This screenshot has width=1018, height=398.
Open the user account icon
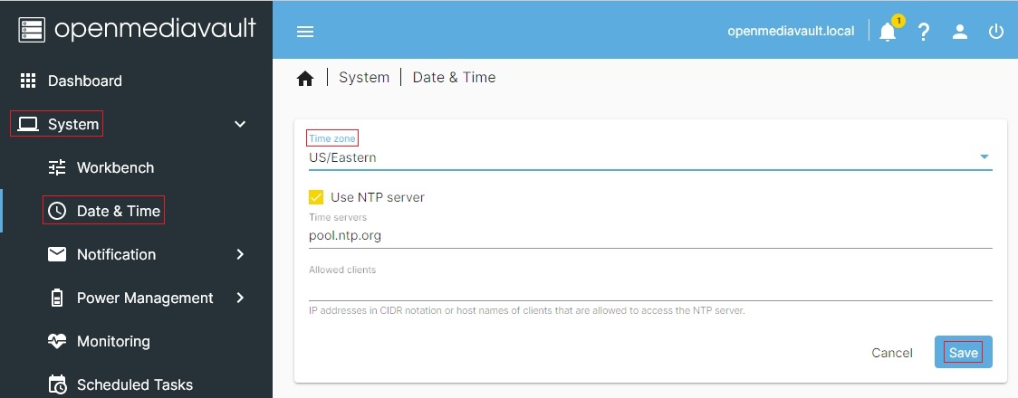coord(960,32)
